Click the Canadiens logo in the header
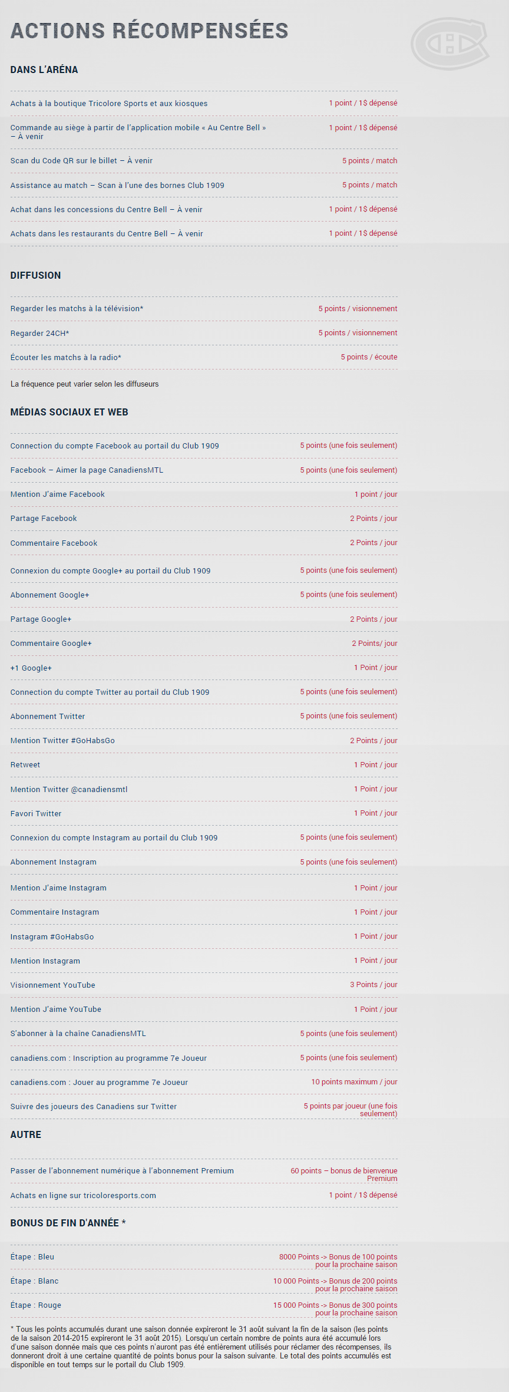This screenshot has height=1392, width=509. click(450, 44)
